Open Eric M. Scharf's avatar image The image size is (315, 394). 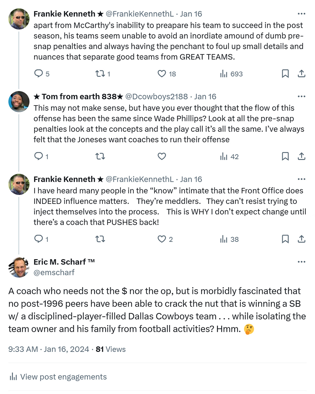(x=19, y=267)
